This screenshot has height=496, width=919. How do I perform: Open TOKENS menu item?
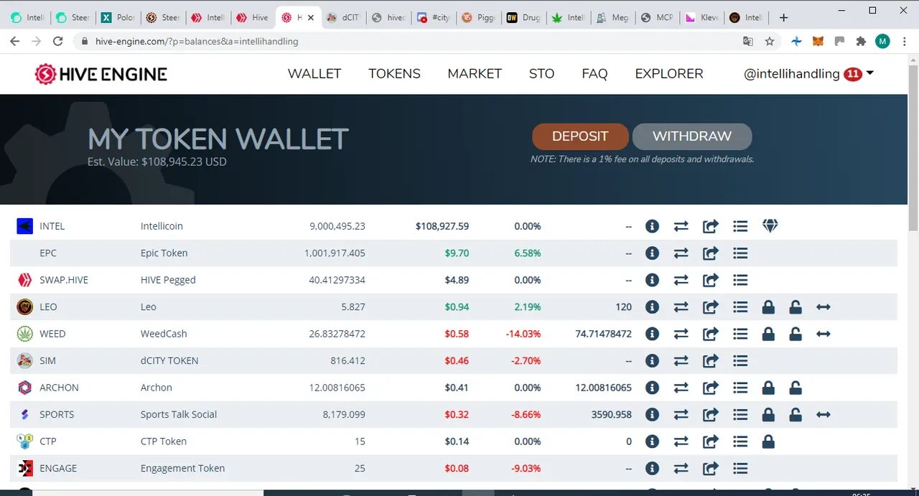(394, 73)
